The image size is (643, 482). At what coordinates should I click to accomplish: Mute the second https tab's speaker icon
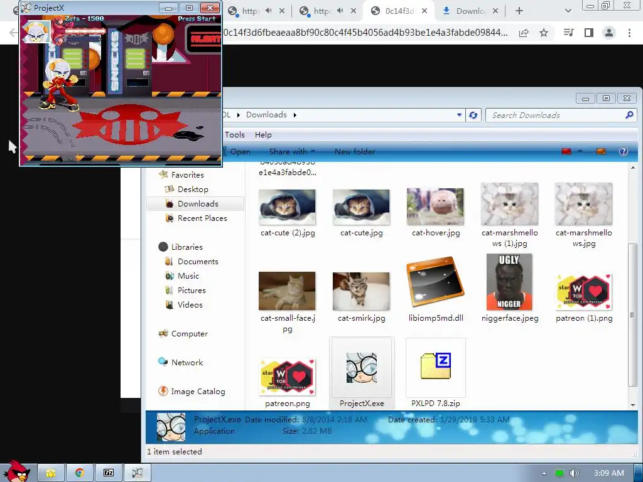[x=340, y=11]
